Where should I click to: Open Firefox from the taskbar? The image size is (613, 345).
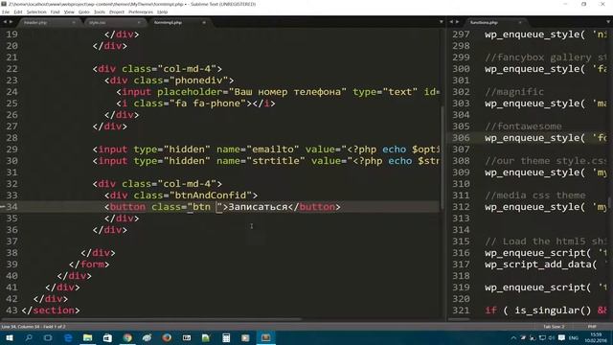pos(167,337)
